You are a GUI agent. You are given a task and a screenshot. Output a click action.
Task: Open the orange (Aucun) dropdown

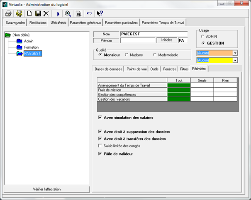[x=235, y=53]
